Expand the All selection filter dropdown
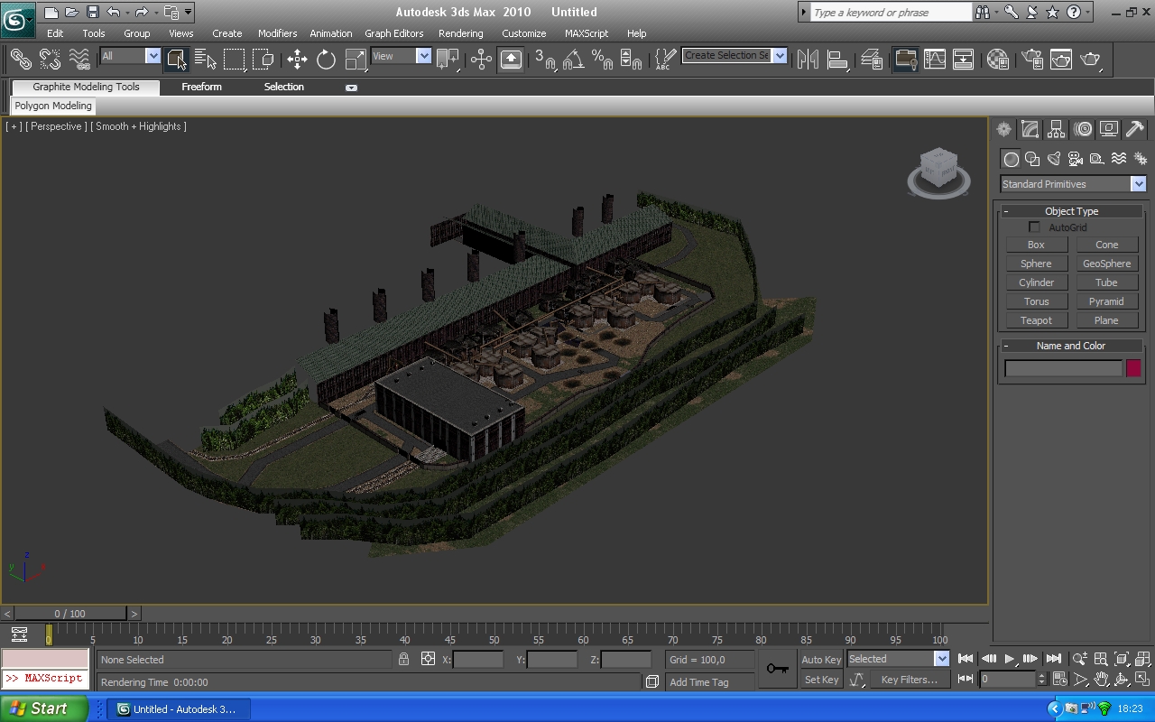This screenshot has width=1155, height=722. click(x=152, y=56)
